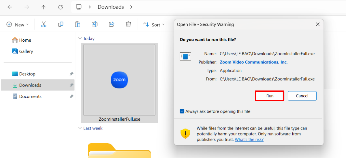
Task: Open the New dropdown menu
Action: point(18,25)
